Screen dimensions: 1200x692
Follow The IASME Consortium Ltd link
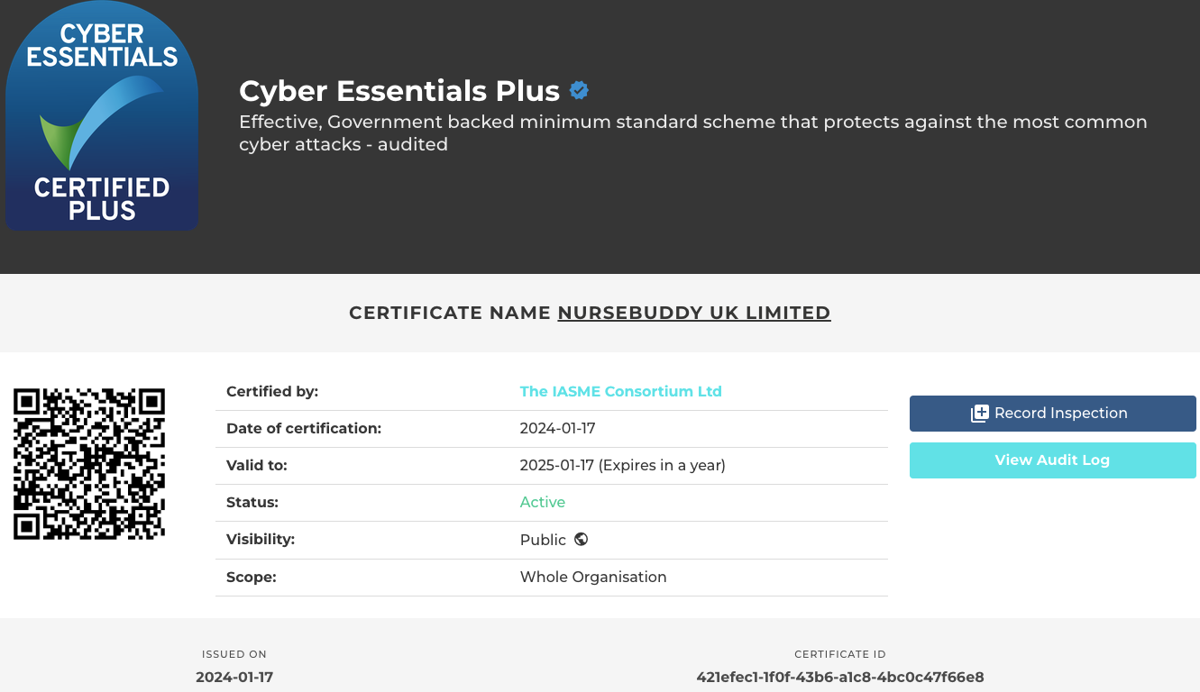620,391
